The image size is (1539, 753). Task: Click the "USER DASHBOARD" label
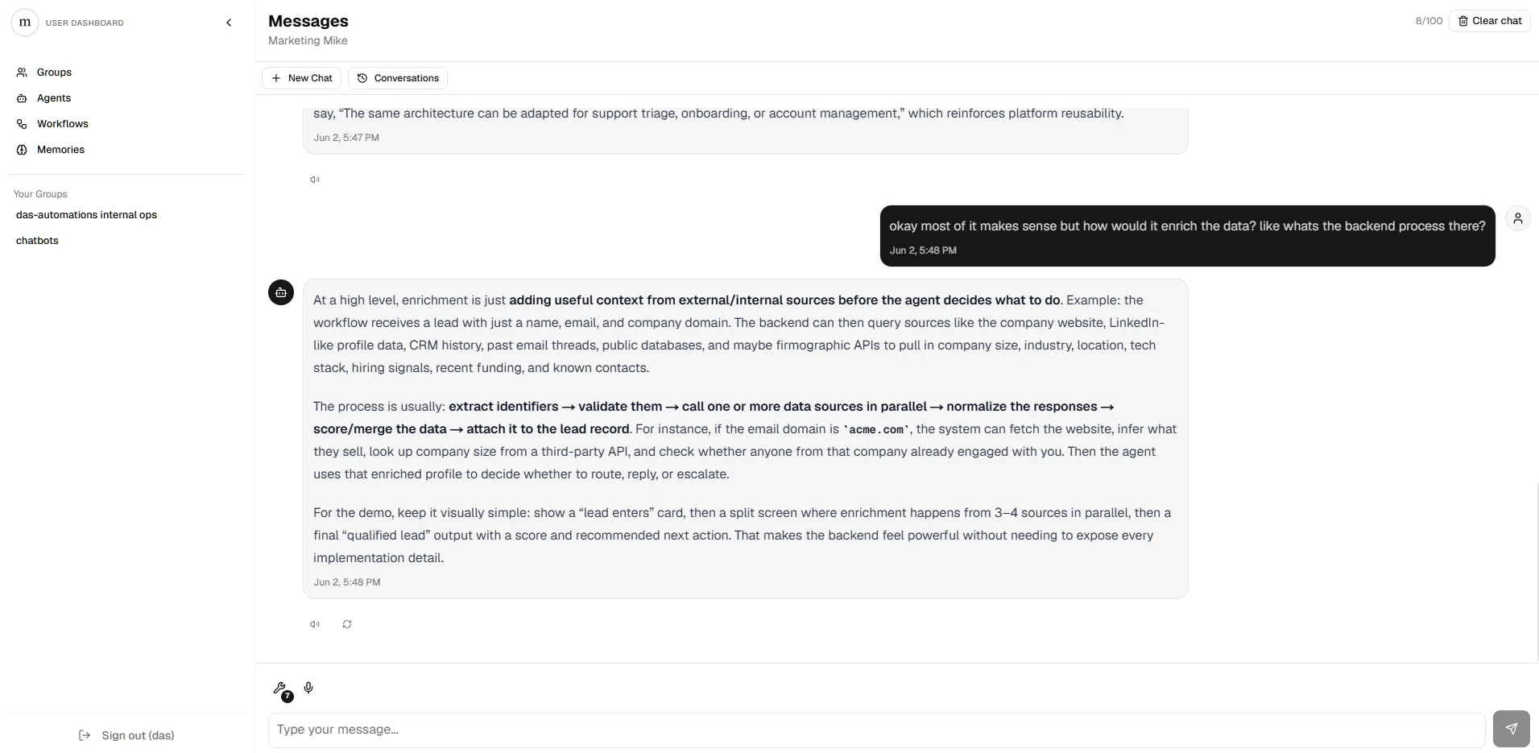[85, 23]
